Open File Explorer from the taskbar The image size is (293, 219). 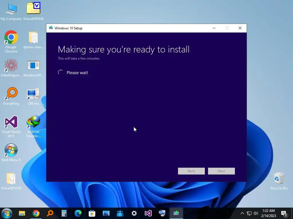pyautogui.click(x=22, y=213)
